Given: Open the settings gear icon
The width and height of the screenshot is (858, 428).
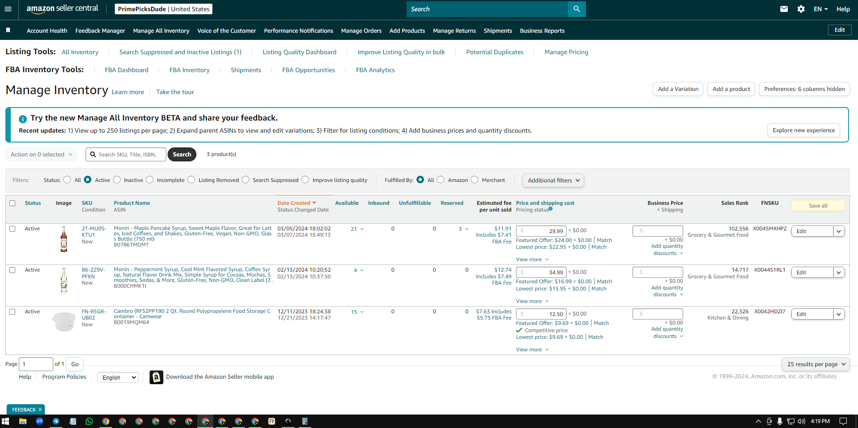Looking at the screenshot, I should click(801, 9).
